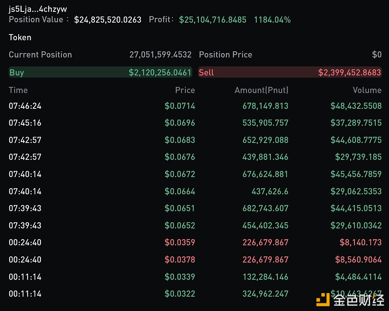Image resolution: width=389 pixels, height=311 pixels.
Task: Click price $0.0714
Action: 180,106
